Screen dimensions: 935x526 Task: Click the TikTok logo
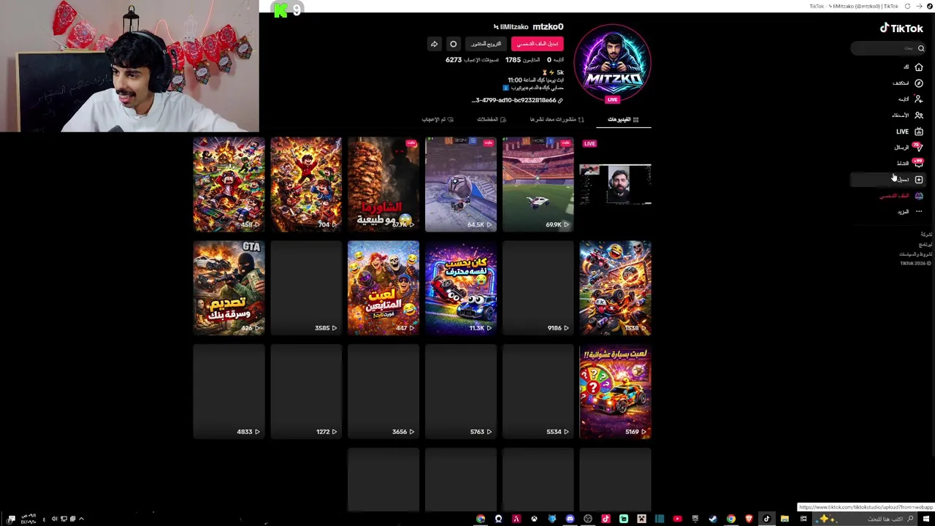(x=901, y=28)
